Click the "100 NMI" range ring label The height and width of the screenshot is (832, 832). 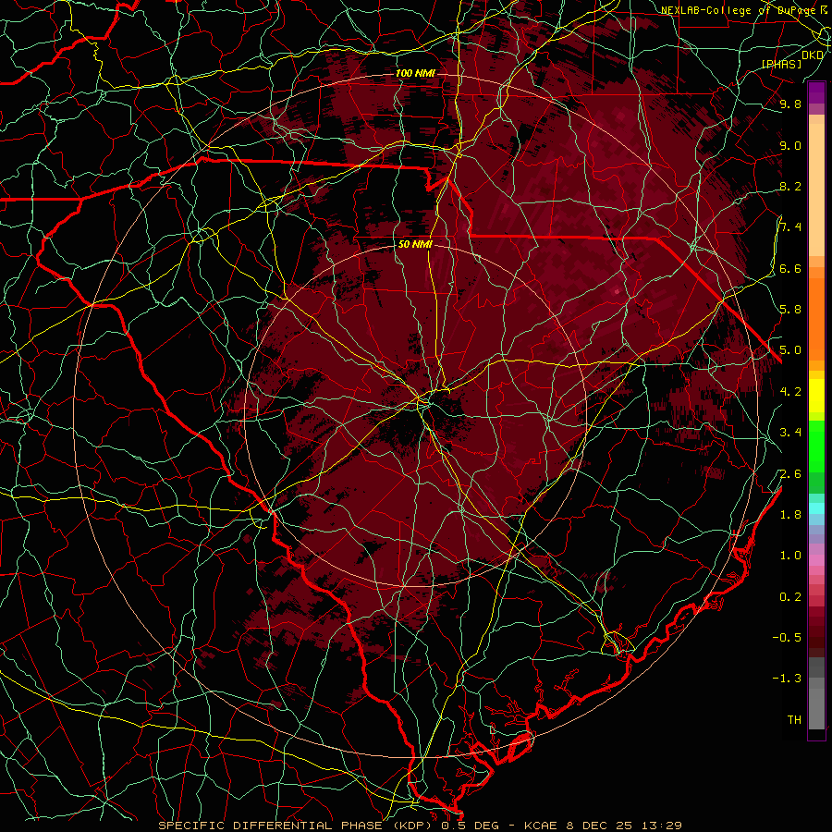coord(415,73)
